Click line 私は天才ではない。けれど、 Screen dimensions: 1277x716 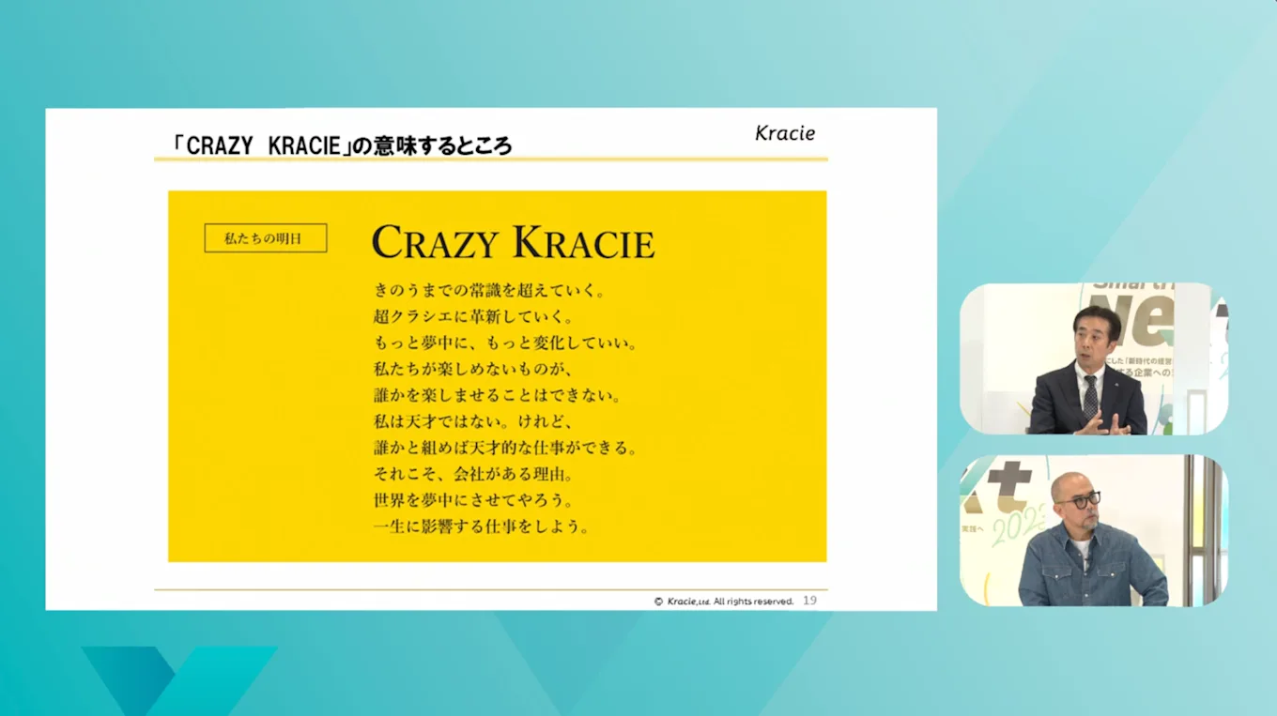[x=472, y=421]
